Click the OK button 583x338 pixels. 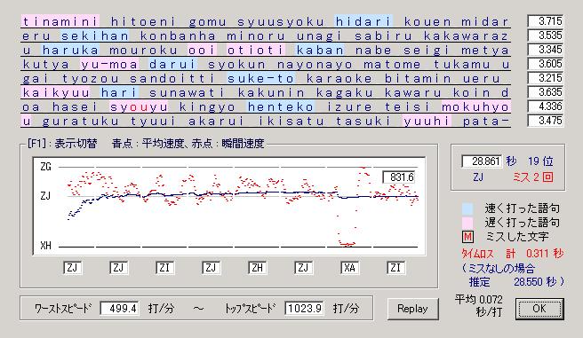click(x=539, y=309)
